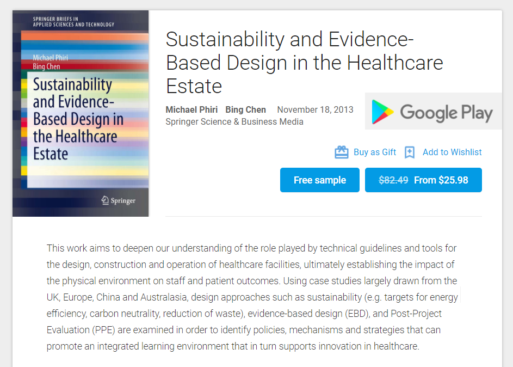Click publisher Springer Science & Business Media
513x367 pixels.
point(234,122)
